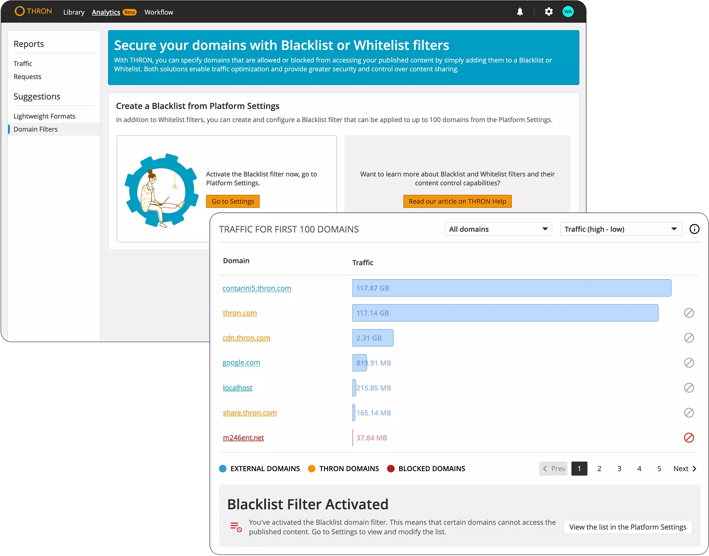The height and width of the screenshot is (556, 709).
Task: Click the THRON logo
Action: (x=33, y=12)
